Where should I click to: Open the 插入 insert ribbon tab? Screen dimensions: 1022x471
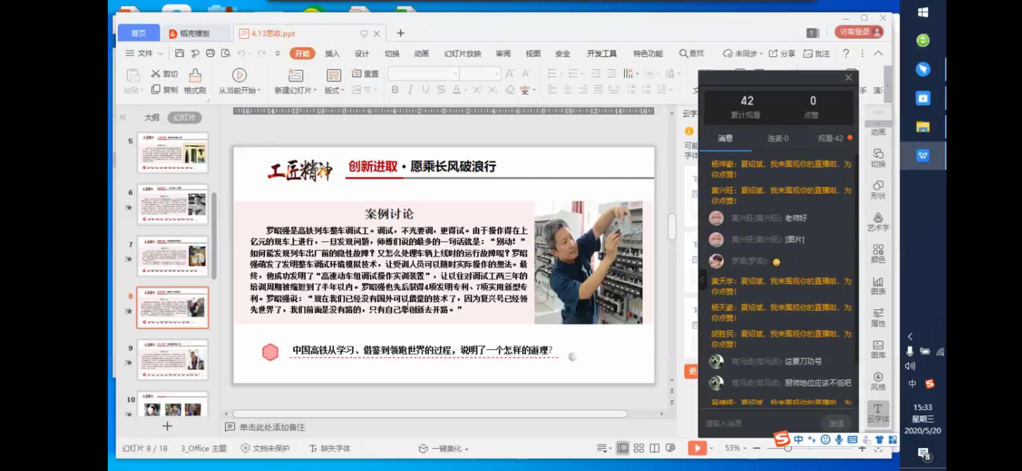click(332, 54)
